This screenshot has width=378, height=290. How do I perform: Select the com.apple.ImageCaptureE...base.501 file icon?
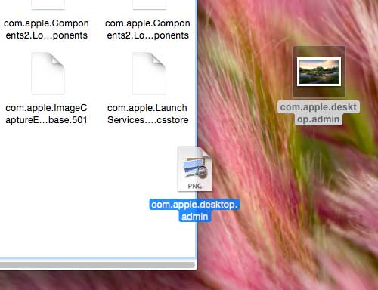[x=48, y=73]
